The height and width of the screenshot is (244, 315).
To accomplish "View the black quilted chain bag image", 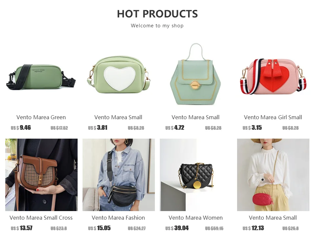I will [x=196, y=175].
